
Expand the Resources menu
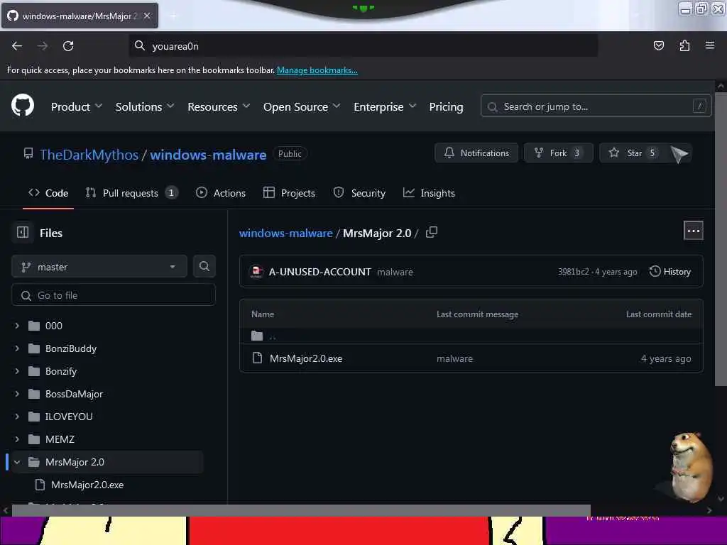pos(219,106)
